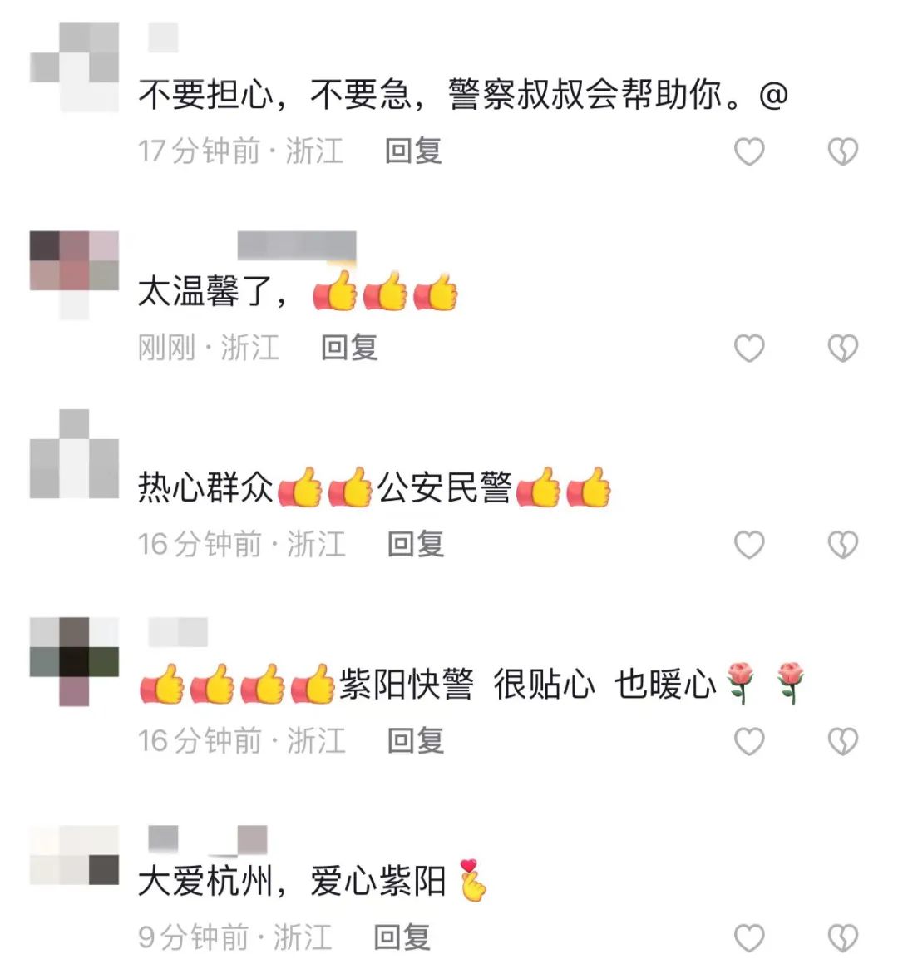Reply to the comment posted 9分钟前

point(402,937)
